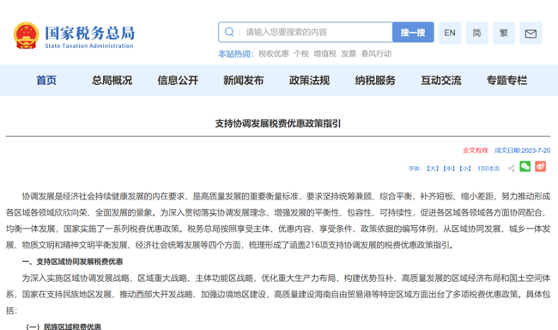Set font size to medium 【中】
558x330 pixels.
pos(449,168)
